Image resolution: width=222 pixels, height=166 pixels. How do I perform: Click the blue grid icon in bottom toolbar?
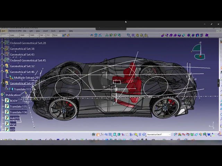click(110, 135)
